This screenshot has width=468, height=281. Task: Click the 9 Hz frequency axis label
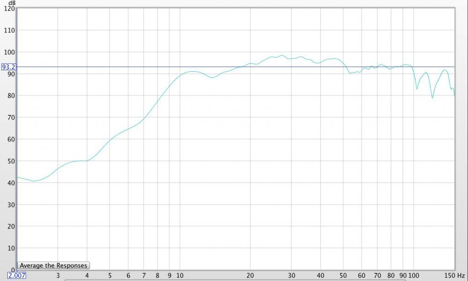point(170,276)
